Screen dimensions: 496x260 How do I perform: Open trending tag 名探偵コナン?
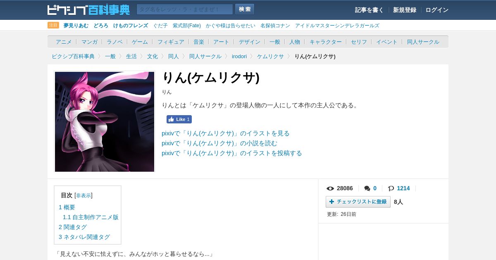[x=275, y=26]
